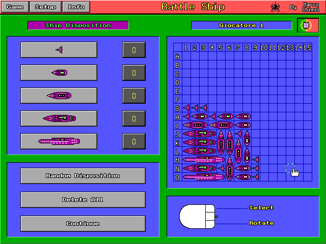Click the two-cell boat remaining count box
This screenshot has height=244, width=326.
point(134,73)
